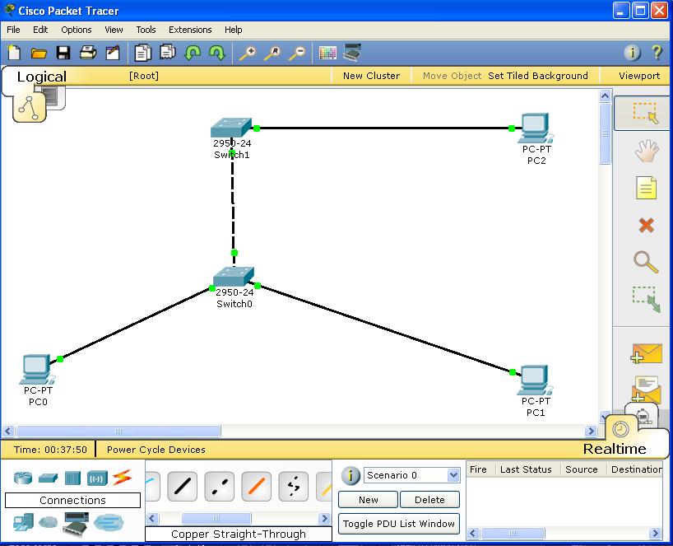Click the Add Simple PDU envelope icon
This screenshot has width=673, height=546.
click(x=647, y=353)
